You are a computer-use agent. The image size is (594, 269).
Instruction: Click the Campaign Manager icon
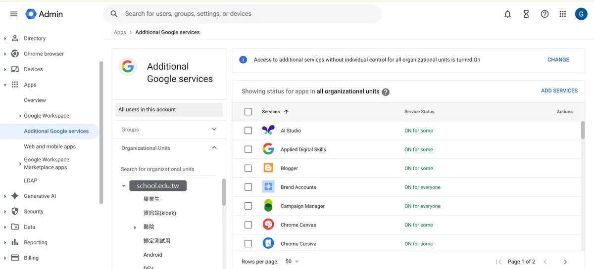click(268, 206)
